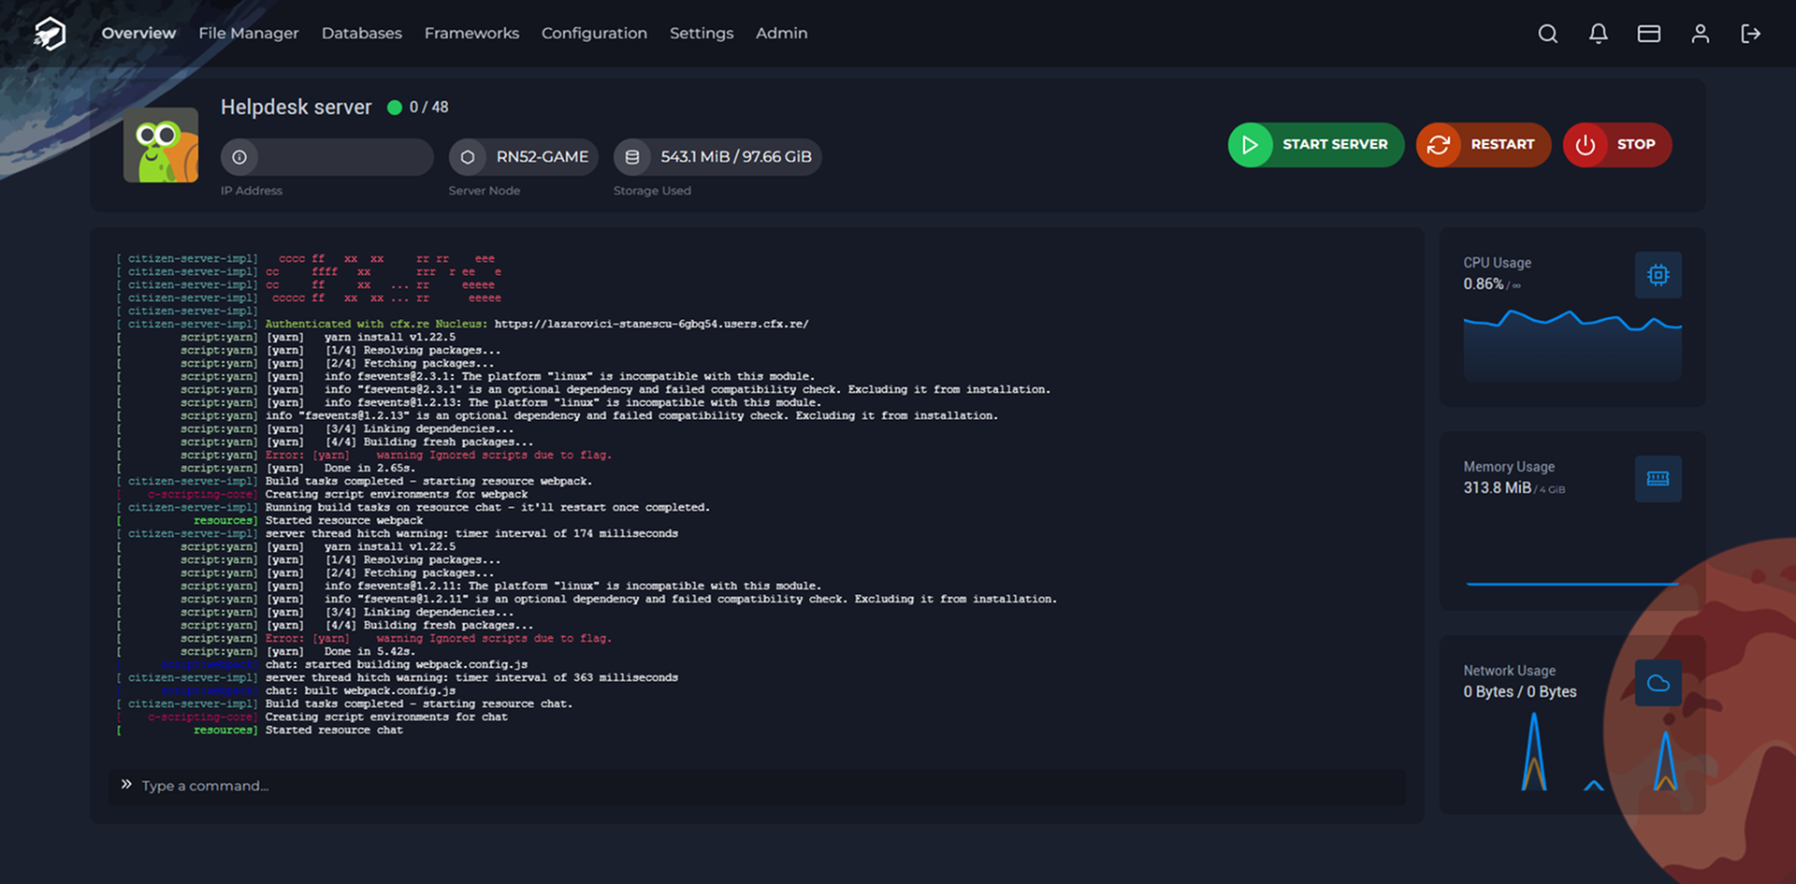The height and width of the screenshot is (884, 1796).
Task: Click the CPU chip icon
Action: pos(1658,275)
